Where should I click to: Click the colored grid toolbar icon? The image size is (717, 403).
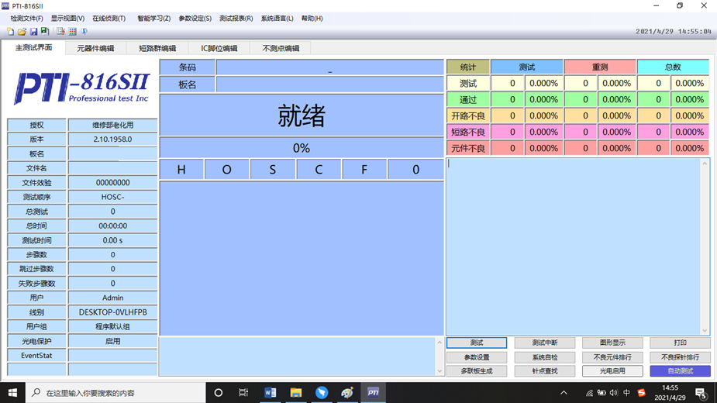72,32
